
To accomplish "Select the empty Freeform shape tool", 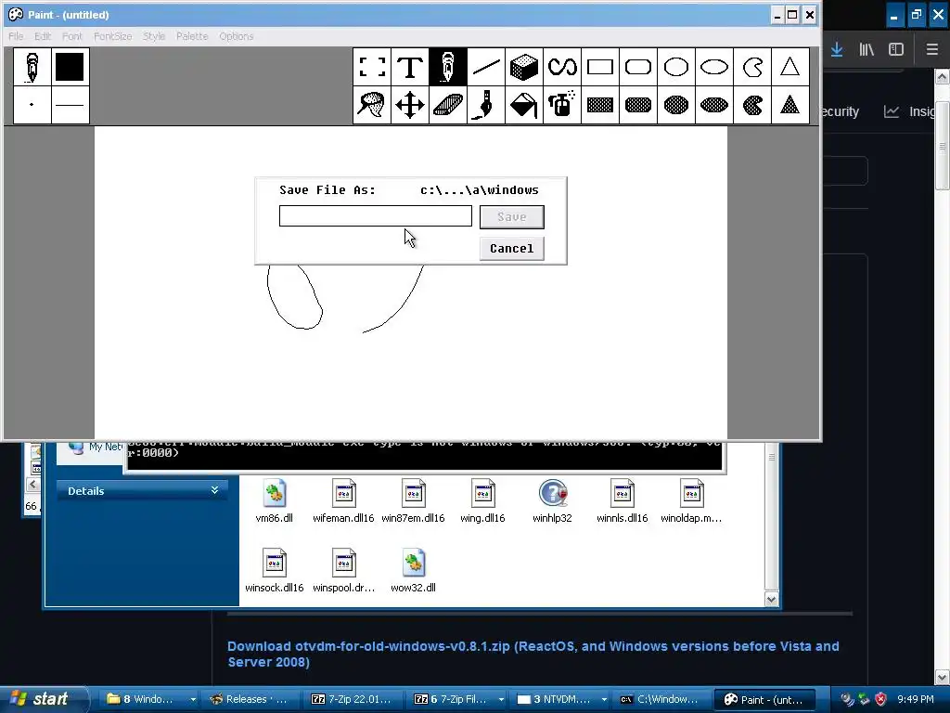I will coord(752,67).
